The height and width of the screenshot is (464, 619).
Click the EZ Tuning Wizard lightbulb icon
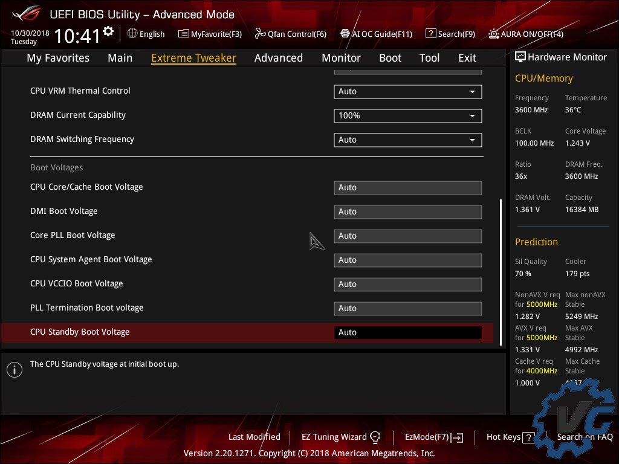[x=375, y=437]
